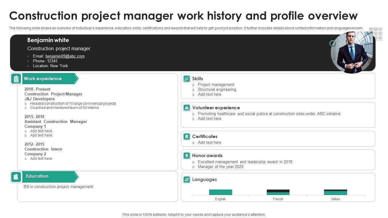Open the benjamin09@abc.com email link
Screen dimensions: 388x218
[65, 56]
